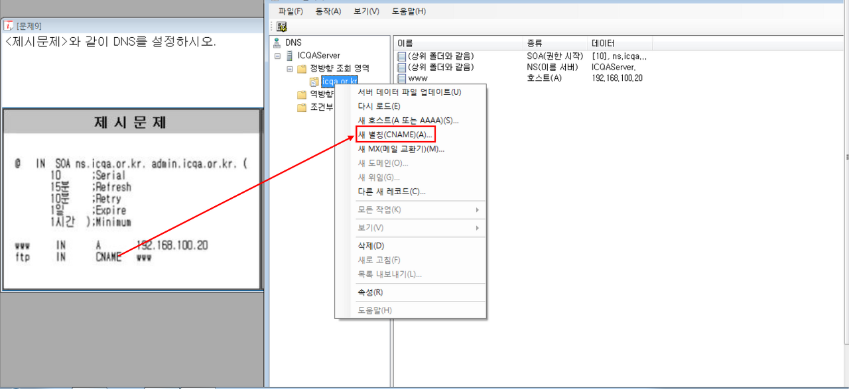Click the 조건부 folder icon in tree
The width and height of the screenshot is (849, 389).
coord(302,107)
